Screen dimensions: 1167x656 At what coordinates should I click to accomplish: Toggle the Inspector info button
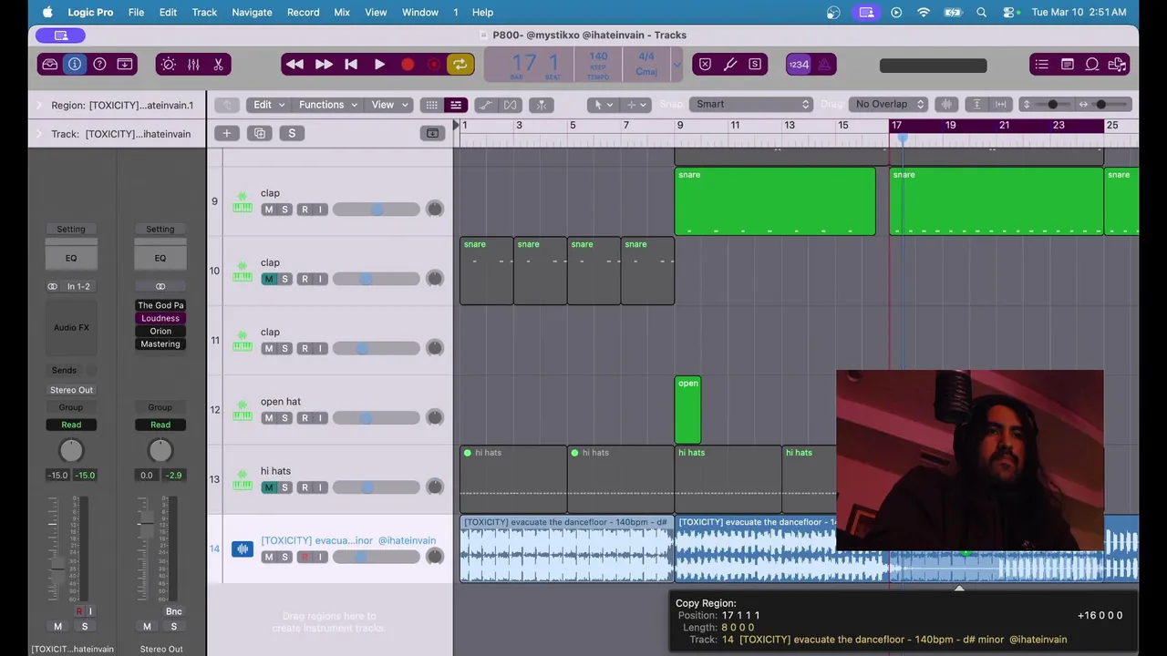75,65
